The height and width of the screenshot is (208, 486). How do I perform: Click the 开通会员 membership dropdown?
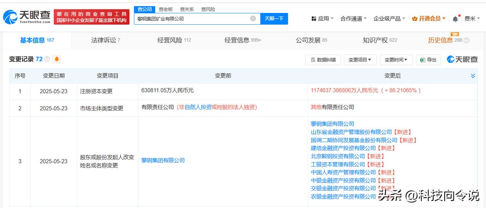(x=429, y=19)
